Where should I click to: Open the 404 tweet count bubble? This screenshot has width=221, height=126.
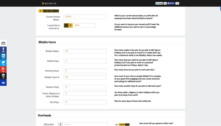165,3
